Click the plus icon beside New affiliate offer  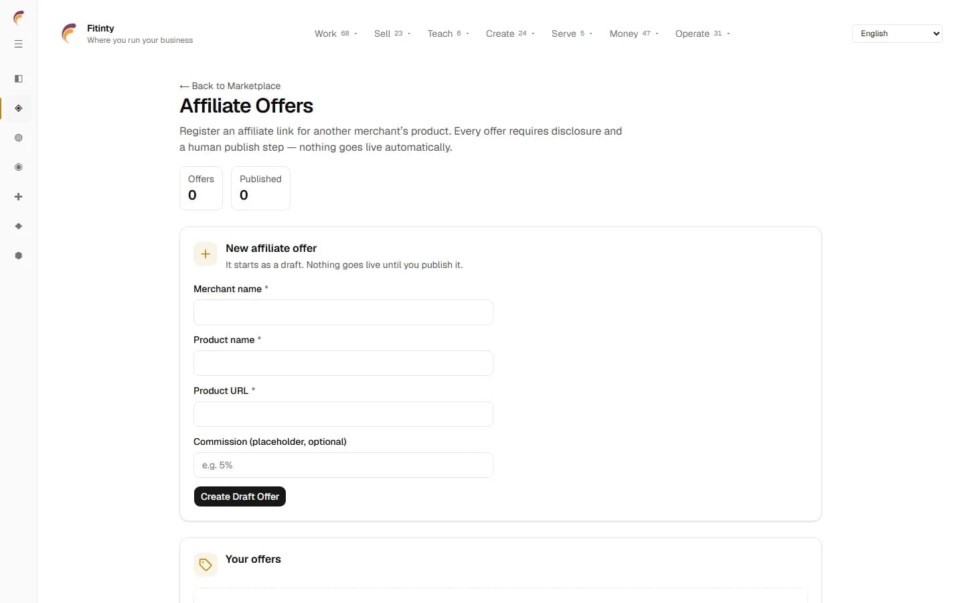click(x=206, y=254)
